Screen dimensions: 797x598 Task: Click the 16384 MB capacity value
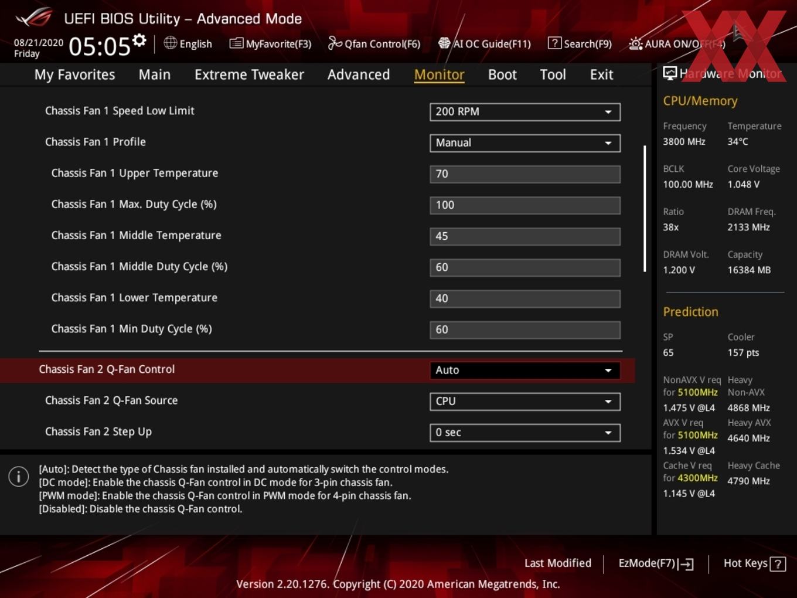point(749,270)
